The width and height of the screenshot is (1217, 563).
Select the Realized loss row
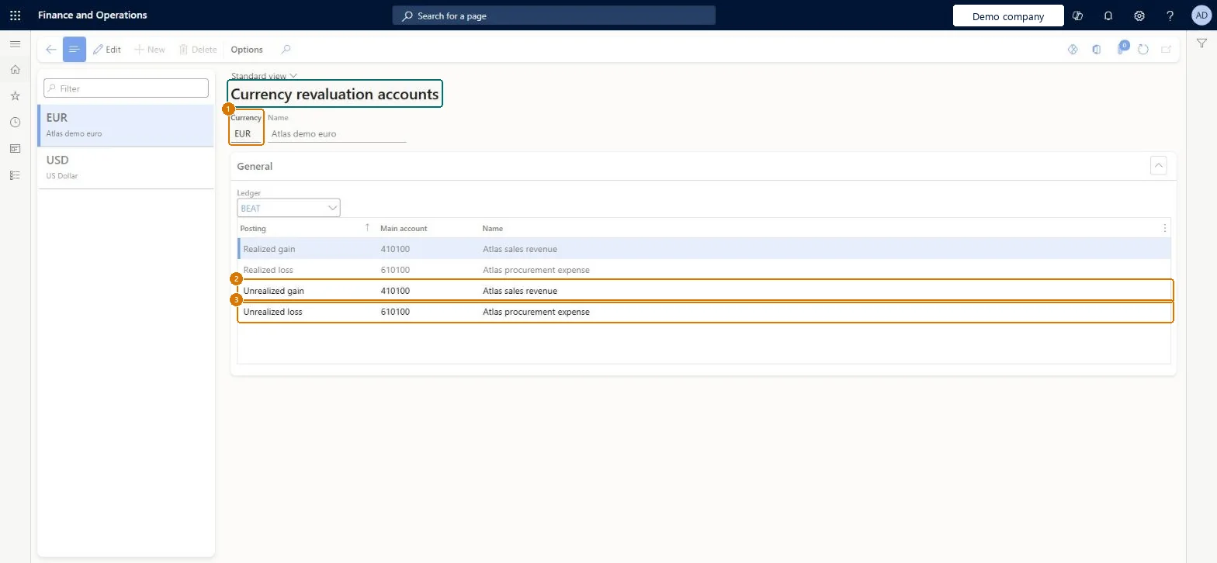tap(704, 270)
